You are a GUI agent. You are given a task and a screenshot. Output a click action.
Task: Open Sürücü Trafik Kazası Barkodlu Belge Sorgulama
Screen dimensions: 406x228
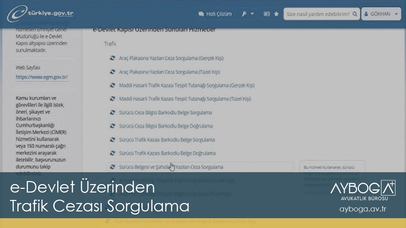click(x=167, y=140)
